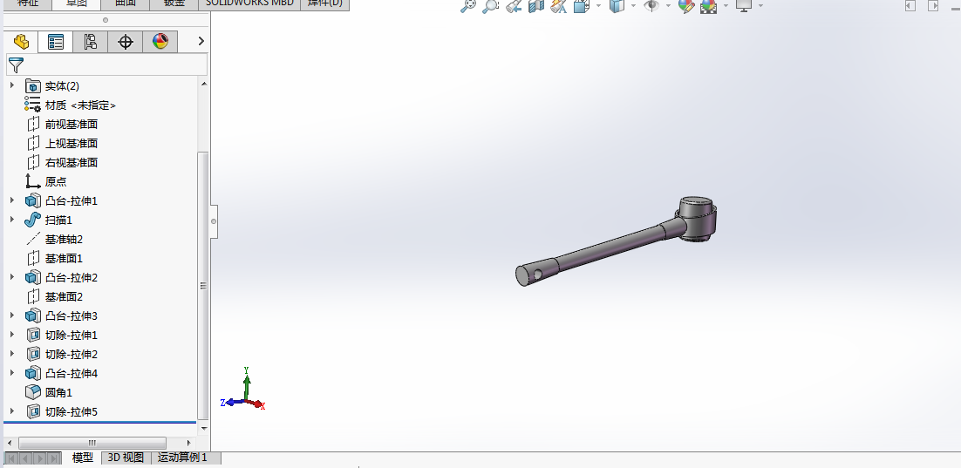This screenshot has width=961, height=468.
Task: Show more manager tabs with chevron
Action: tap(201, 41)
